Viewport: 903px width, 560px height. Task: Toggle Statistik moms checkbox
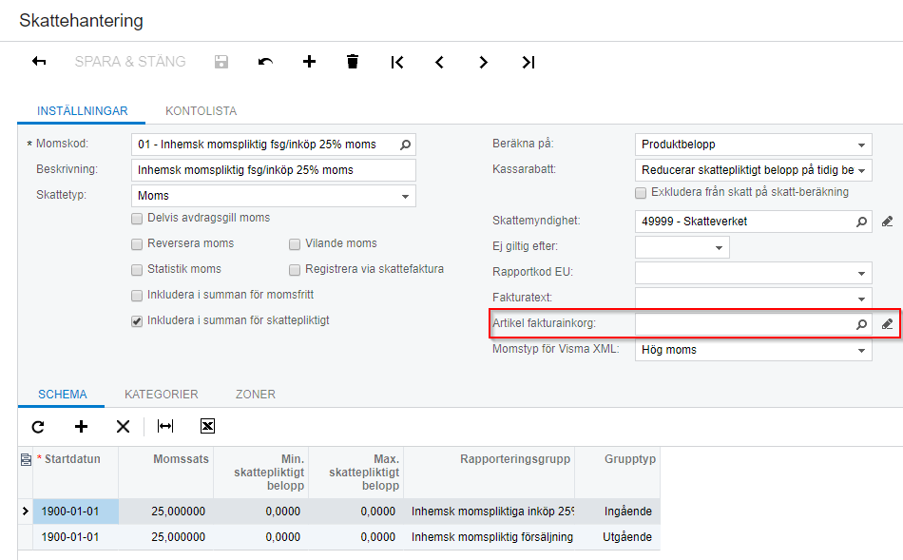pos(138,269)
